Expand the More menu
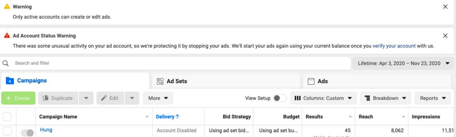456x137 pixels. [158, 98]
